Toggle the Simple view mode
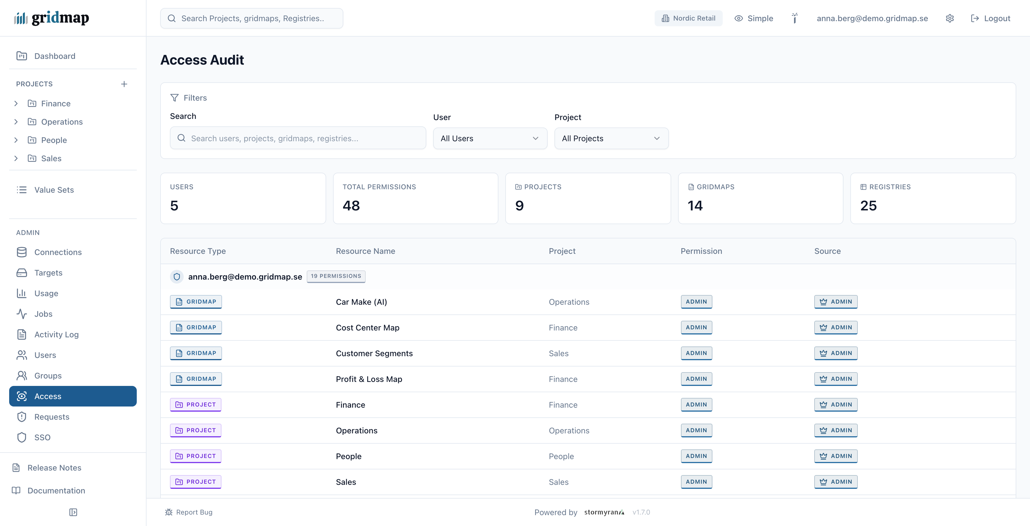The width and height of the screenshot is (1030, 526). click(x=754, y=18)
